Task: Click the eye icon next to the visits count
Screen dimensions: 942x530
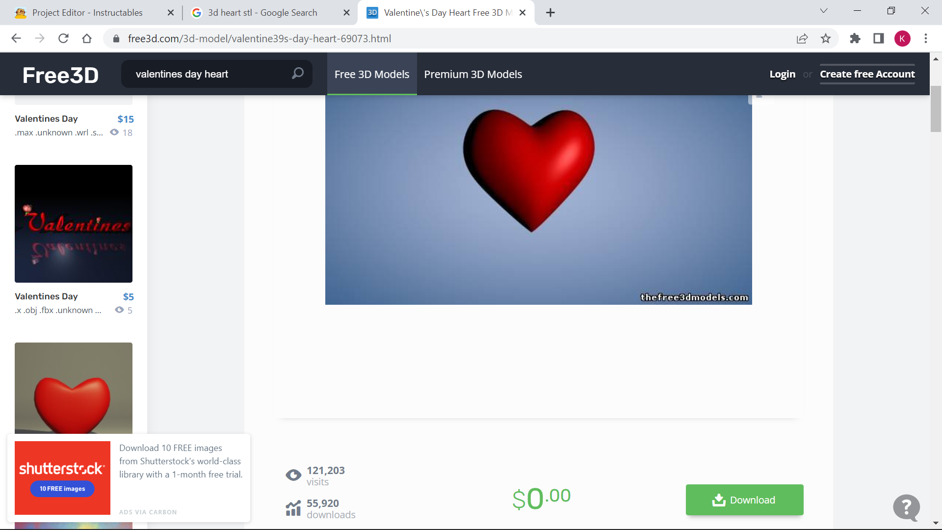Action: pyautogui.click(x=293, y=475)
